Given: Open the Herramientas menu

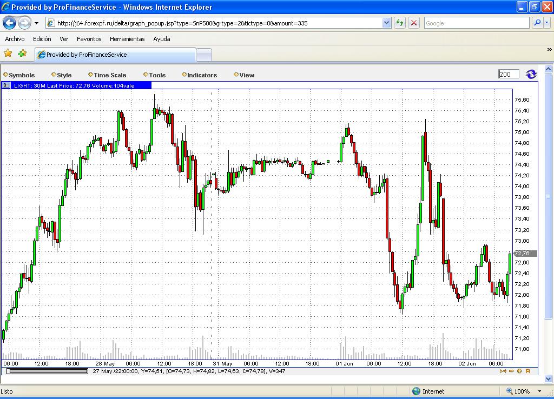Looking at the screenshot, I should [x=127, y=39].
